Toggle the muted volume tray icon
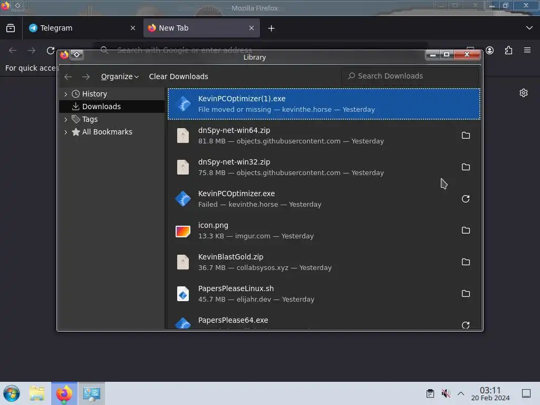 pos(446,393)
